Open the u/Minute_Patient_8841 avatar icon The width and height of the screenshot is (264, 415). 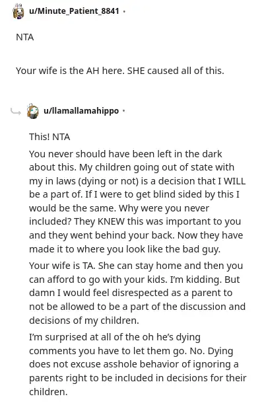pyautogui.click(x=18, y=11)
